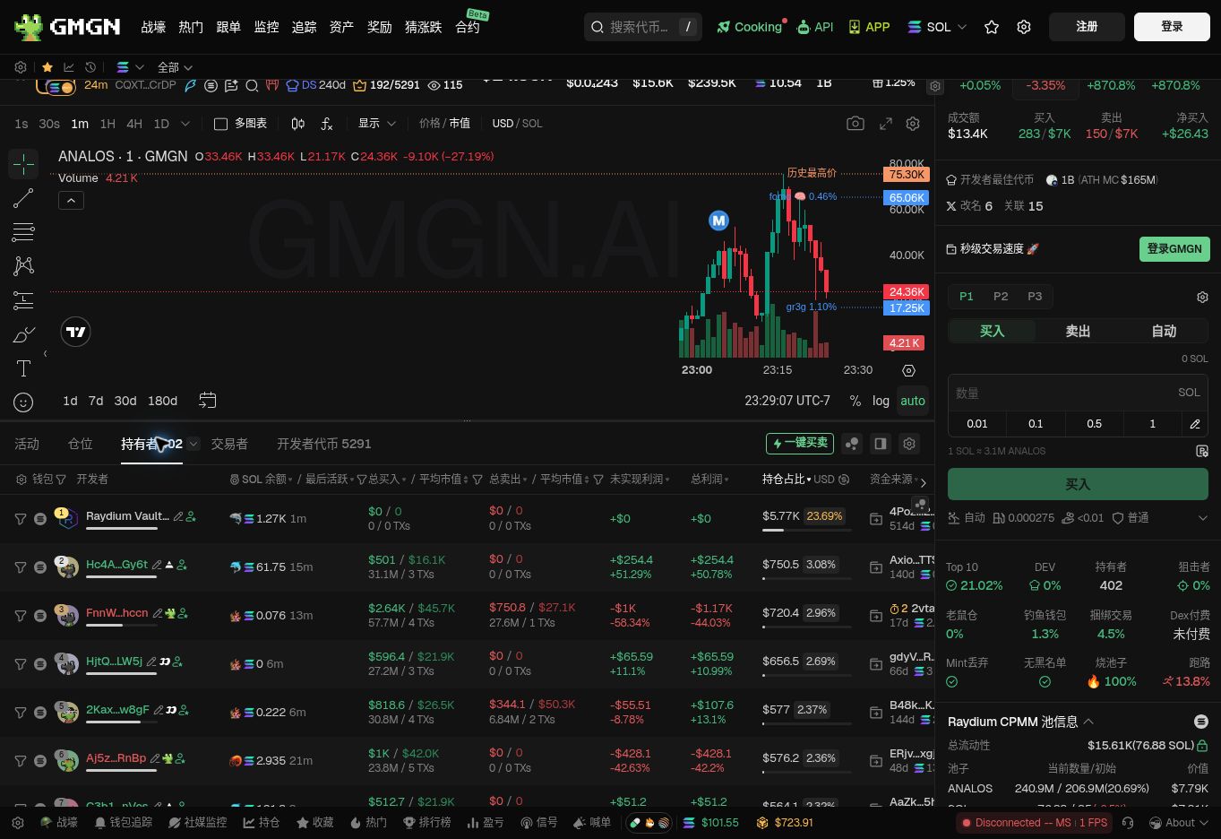The width and height of the screenshot is (1221, 839).
Task: Expand the timeframe interval dropdown
Action: click(x=185, y=124)
